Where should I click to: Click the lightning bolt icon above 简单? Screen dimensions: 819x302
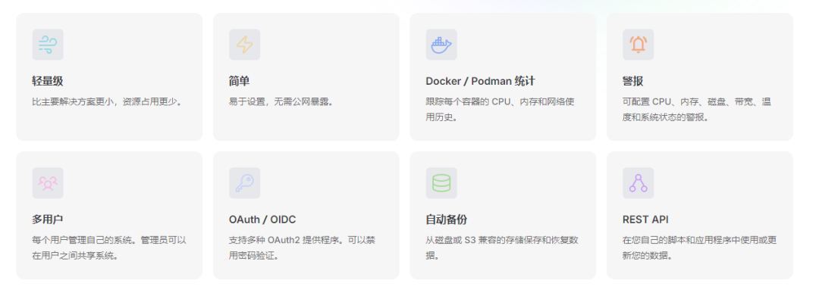244,45
